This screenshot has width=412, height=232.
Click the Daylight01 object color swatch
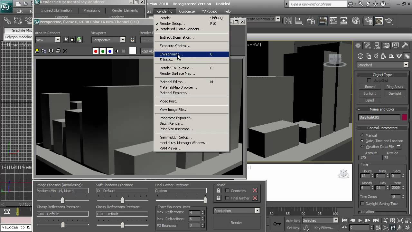tap(404, 117)
